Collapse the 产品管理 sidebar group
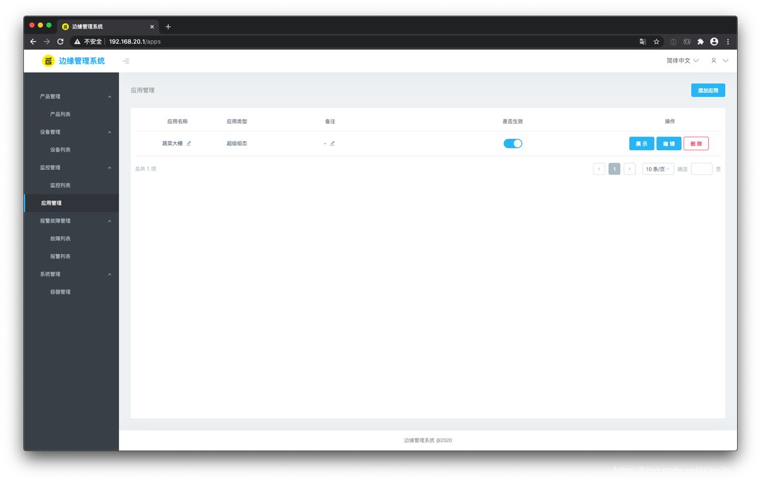Viewport: 761px width, 482px height. pyautogui.click(x=71, y=96)
